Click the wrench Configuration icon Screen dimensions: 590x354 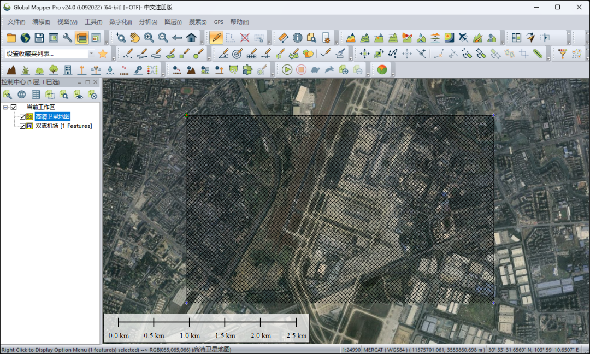coord(68,38)
